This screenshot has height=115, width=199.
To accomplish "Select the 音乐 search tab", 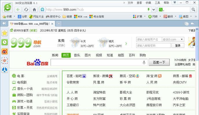I will tap(77, 55).
